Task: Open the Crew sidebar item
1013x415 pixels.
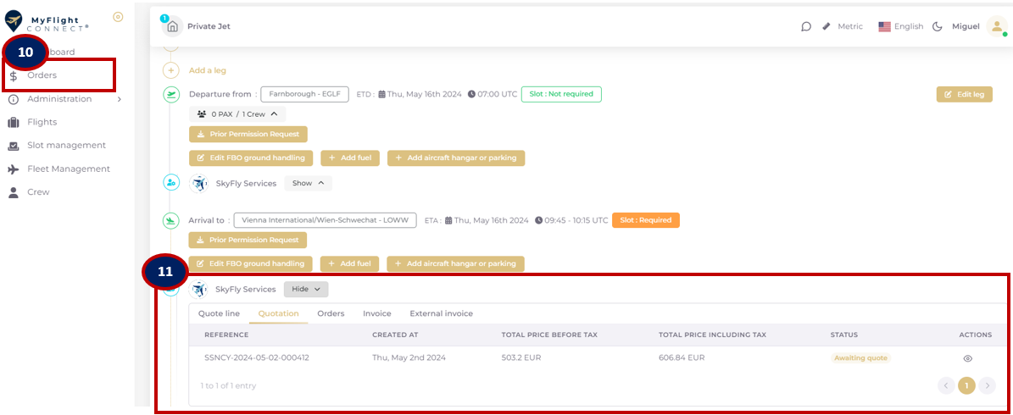Action: [x=38, y=192]
